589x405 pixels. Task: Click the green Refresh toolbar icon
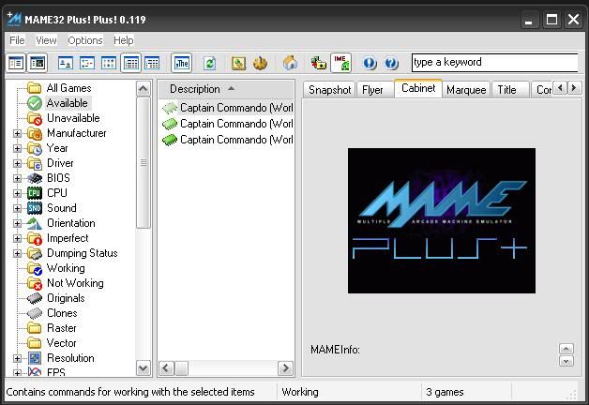coord(209,63)
